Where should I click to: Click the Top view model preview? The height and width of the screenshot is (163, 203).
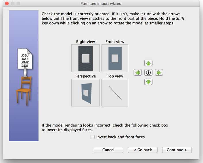tap(115, 93)
